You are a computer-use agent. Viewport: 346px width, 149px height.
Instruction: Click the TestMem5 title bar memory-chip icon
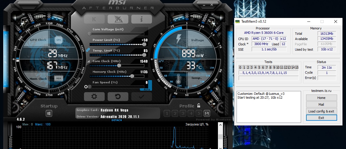tap(237, 21)
